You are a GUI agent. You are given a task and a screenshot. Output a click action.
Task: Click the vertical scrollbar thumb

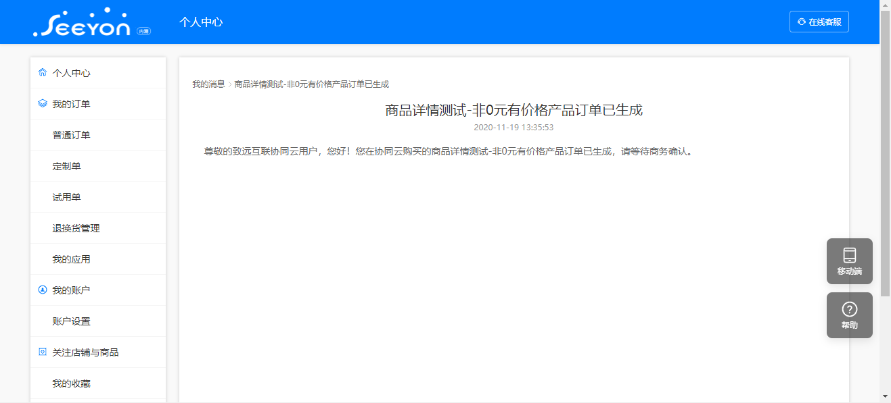click(885, 153)
